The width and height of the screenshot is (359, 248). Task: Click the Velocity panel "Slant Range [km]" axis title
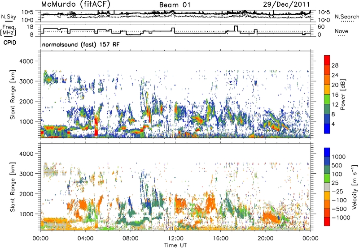[13, 187]
